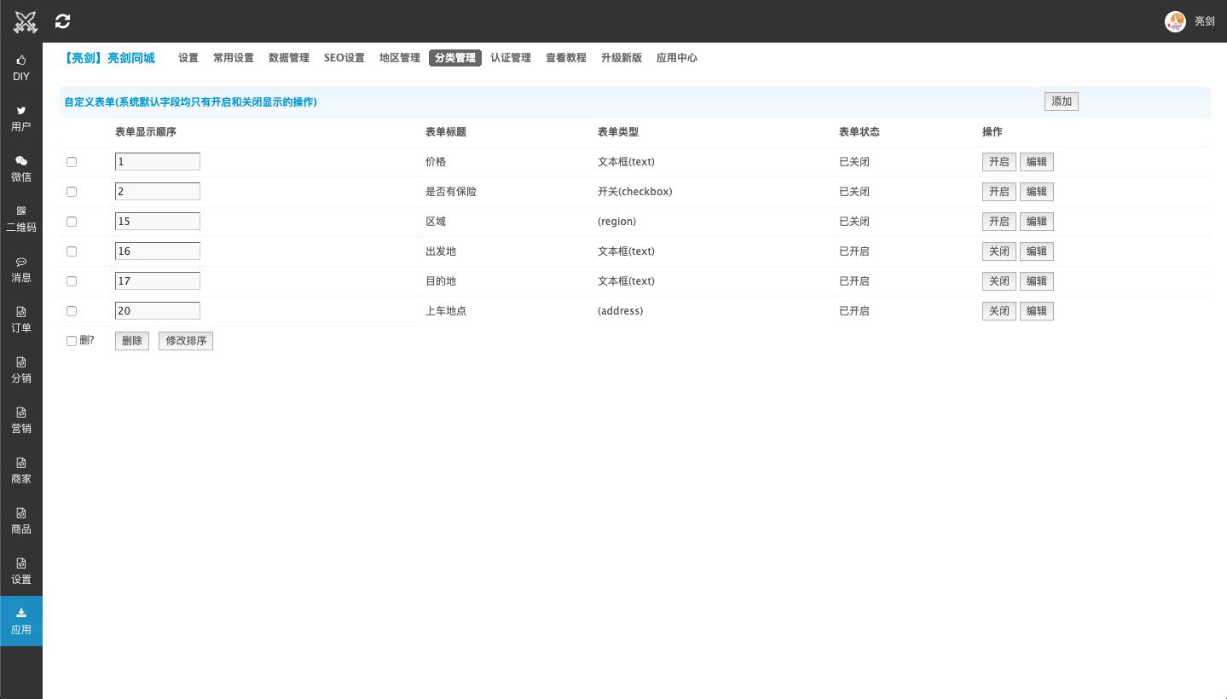The image size is (1227, 699).
Task: Click 开启 for the 价格 row
Action: pyautogui.click(x=999, y=162)
